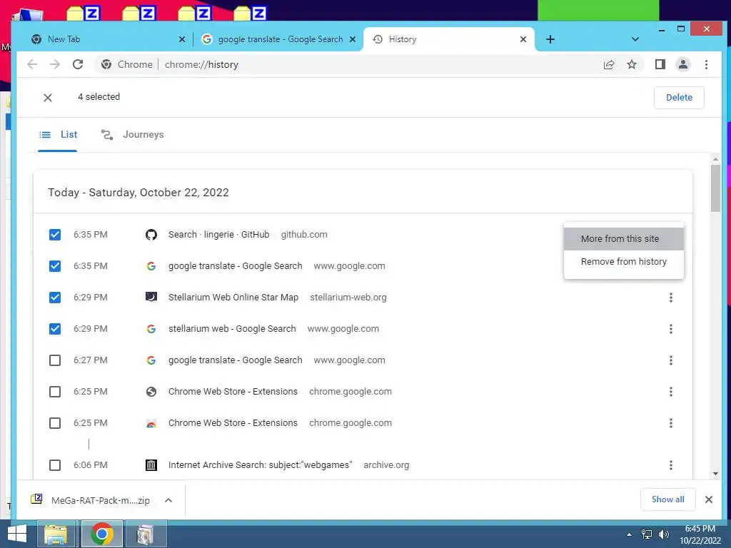Open Internet Archive Search webgames link
The height and width of the screenshot is (548, 731).
pos(260,465)
